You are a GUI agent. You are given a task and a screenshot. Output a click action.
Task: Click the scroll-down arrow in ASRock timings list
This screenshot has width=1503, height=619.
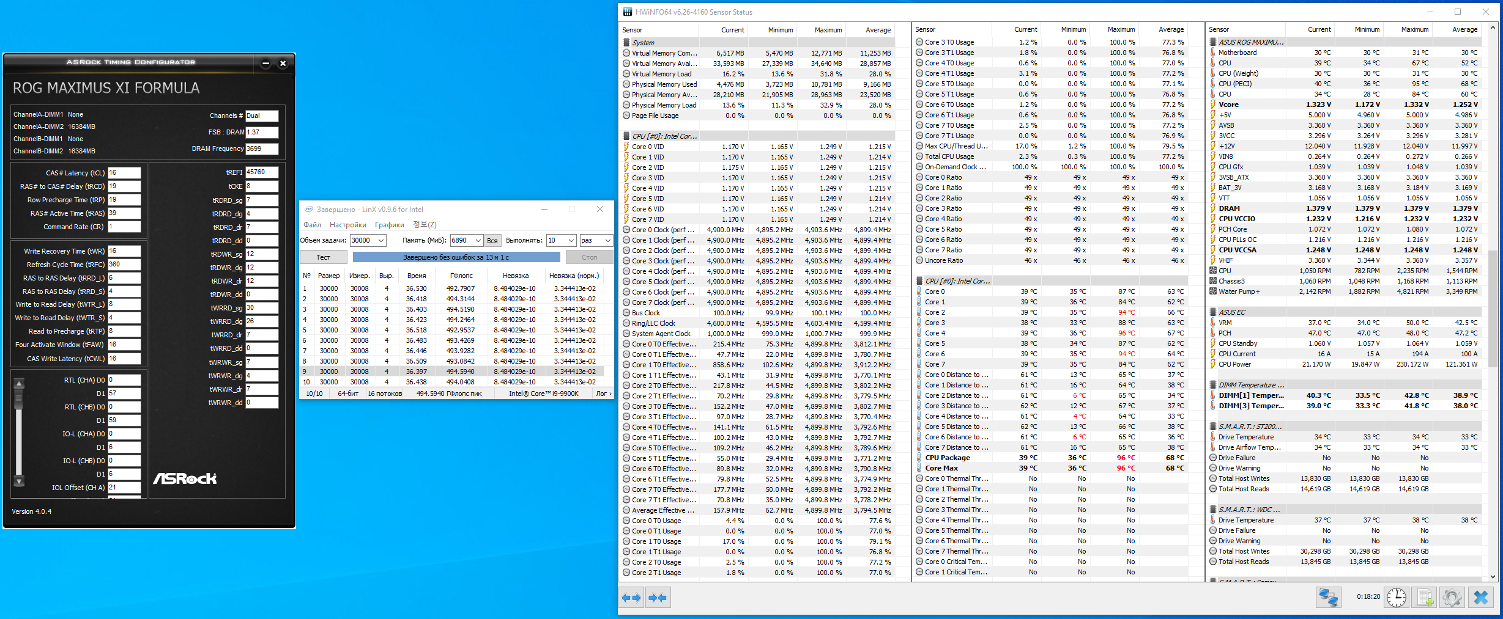19,481
